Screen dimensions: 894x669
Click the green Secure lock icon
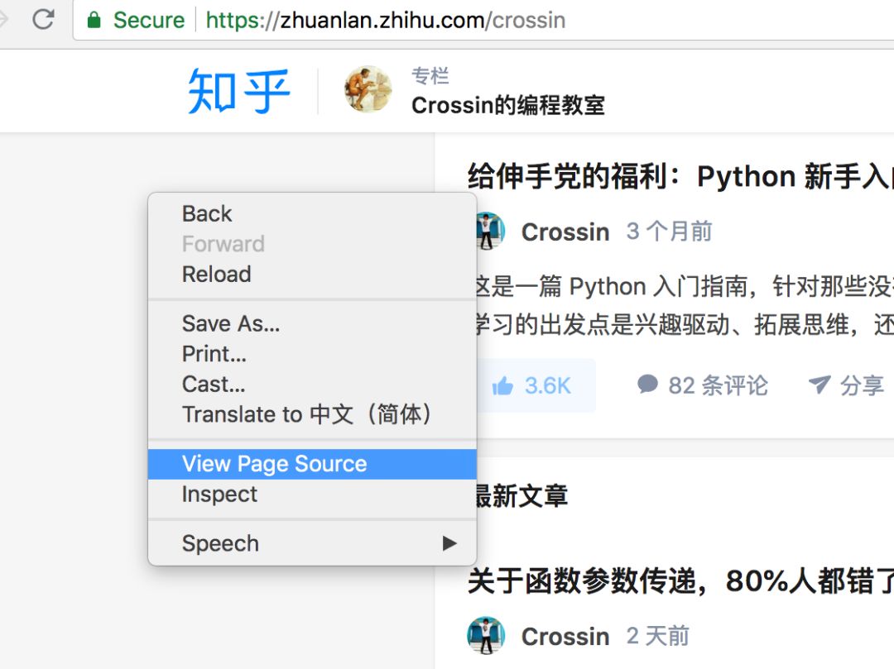pos(94,20)
